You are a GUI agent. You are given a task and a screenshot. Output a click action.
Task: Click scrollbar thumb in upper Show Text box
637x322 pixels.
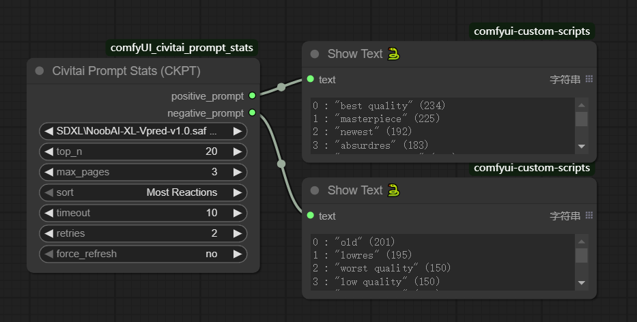tap(582, 119)
